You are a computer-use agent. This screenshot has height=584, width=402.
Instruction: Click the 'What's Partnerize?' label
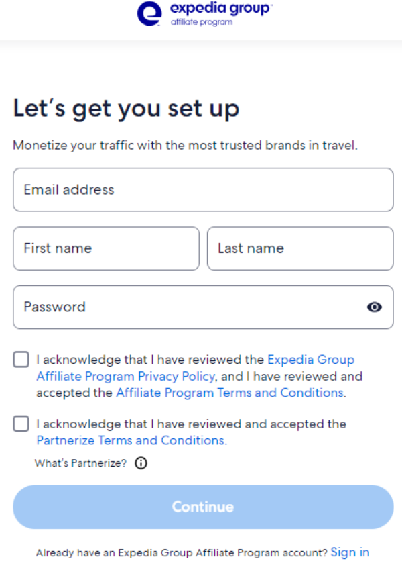[80, 463]
